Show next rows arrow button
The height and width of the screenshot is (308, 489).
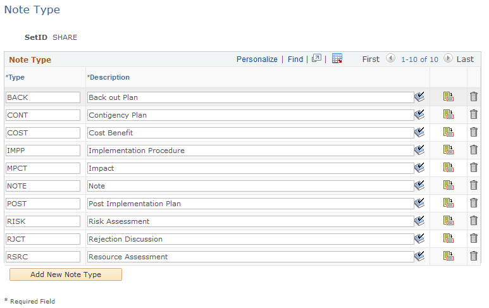click(448, 58)
